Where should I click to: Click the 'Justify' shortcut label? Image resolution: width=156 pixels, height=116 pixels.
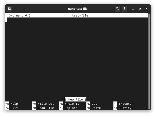tap(125, 108)
